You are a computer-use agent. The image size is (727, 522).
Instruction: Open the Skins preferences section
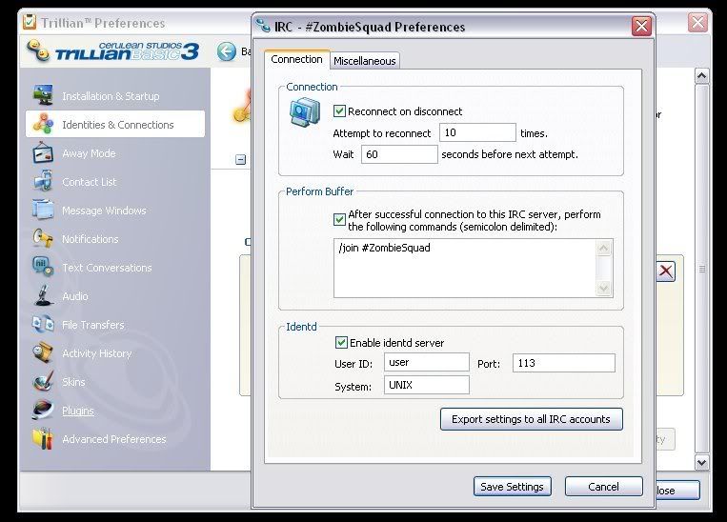click(73, 382)
